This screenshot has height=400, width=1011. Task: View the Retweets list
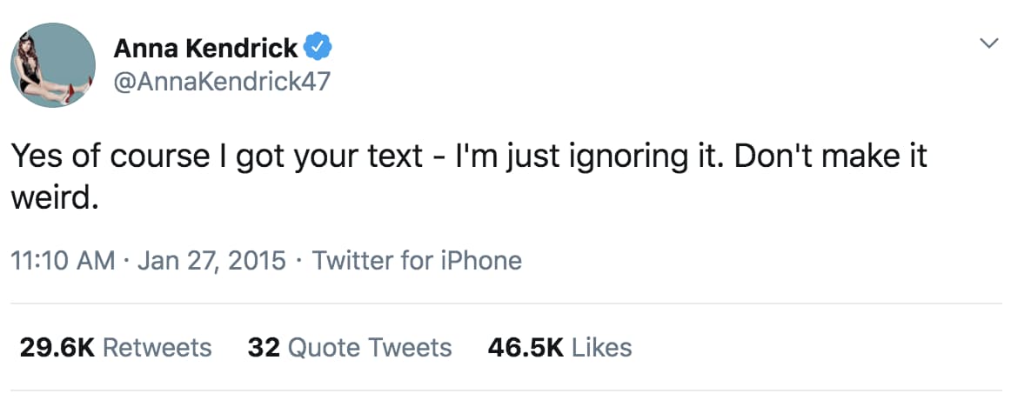click(157, 348)
